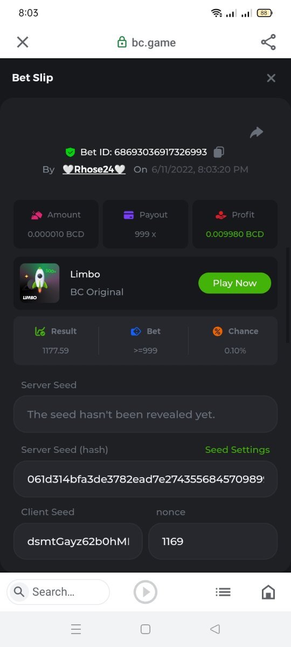Open Seed Settings link
The width and height of the screenshot is (291, 647).
click(x=238, y=450)
